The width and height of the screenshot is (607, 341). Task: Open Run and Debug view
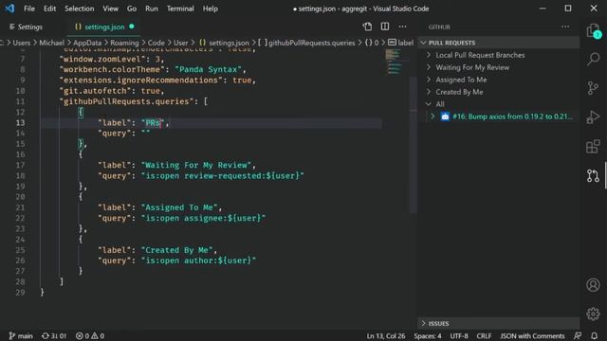(x=593, y=117)
